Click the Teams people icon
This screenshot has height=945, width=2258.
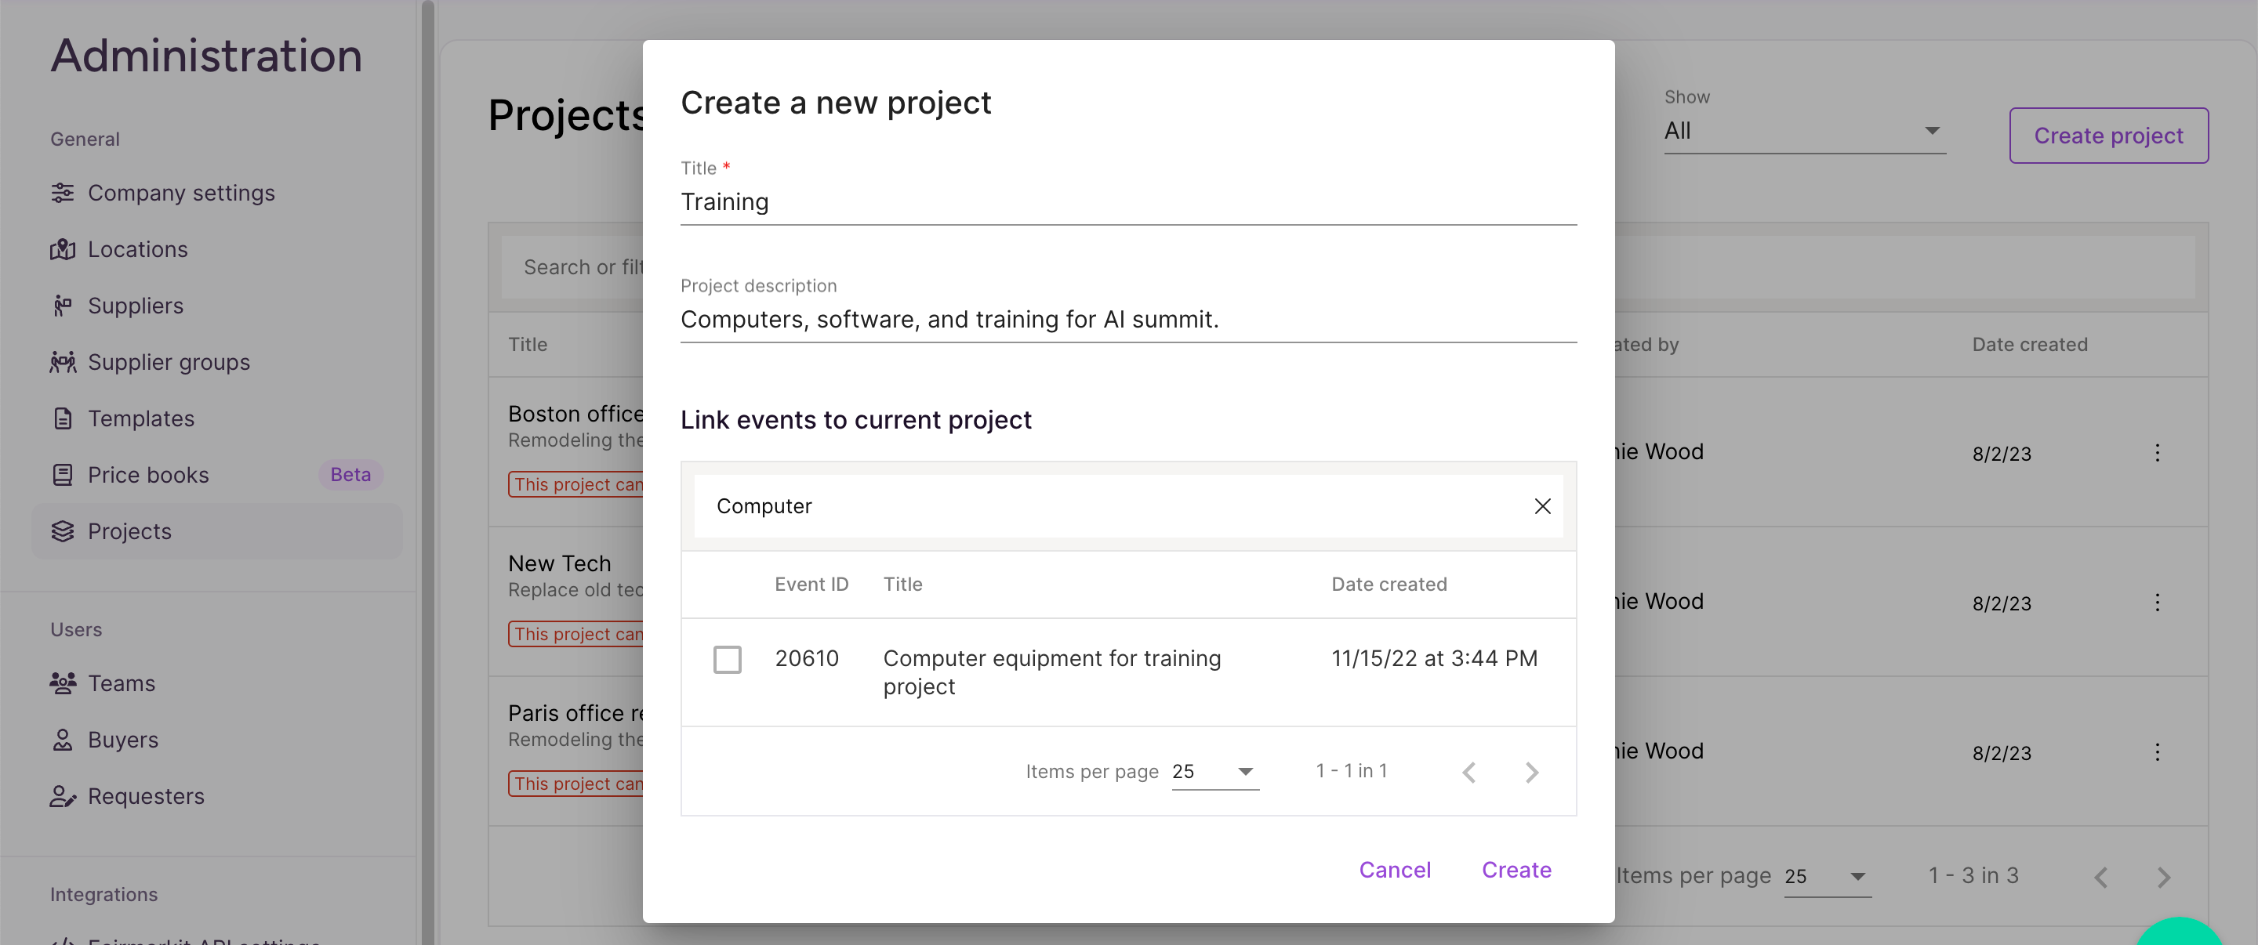pyautogui.click(x=62, y=683)
